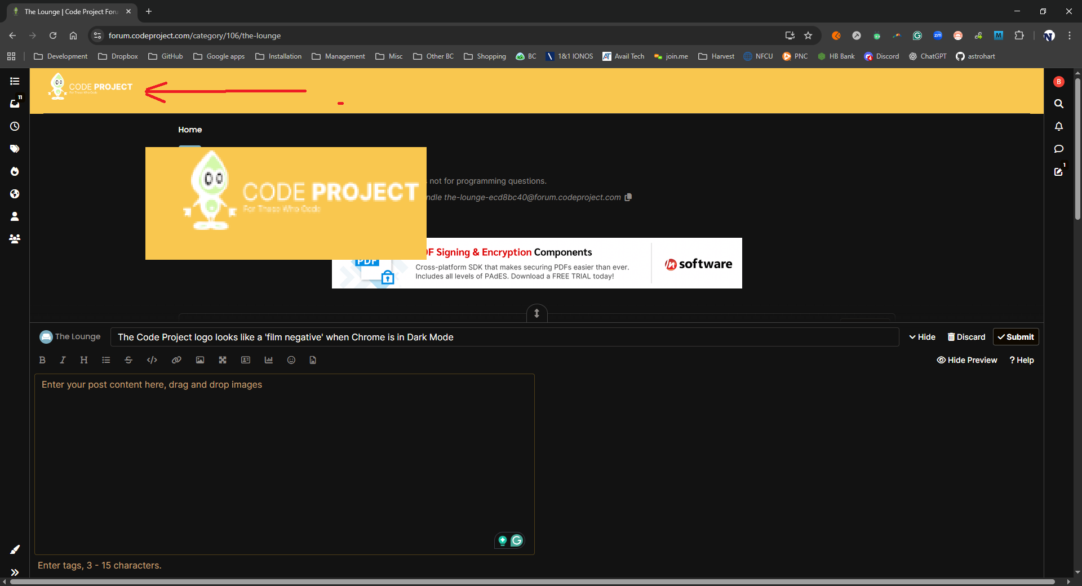The width and height of the screenshot is (1082, 586).
Task: Open the Unread inbox icon with badge
Action: (15, 103)
